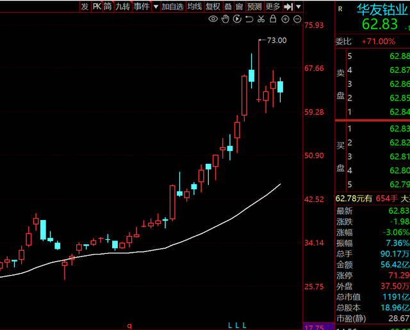Click the 涨幅 -3.06% row
410x330 pixels.
[373, 232]
